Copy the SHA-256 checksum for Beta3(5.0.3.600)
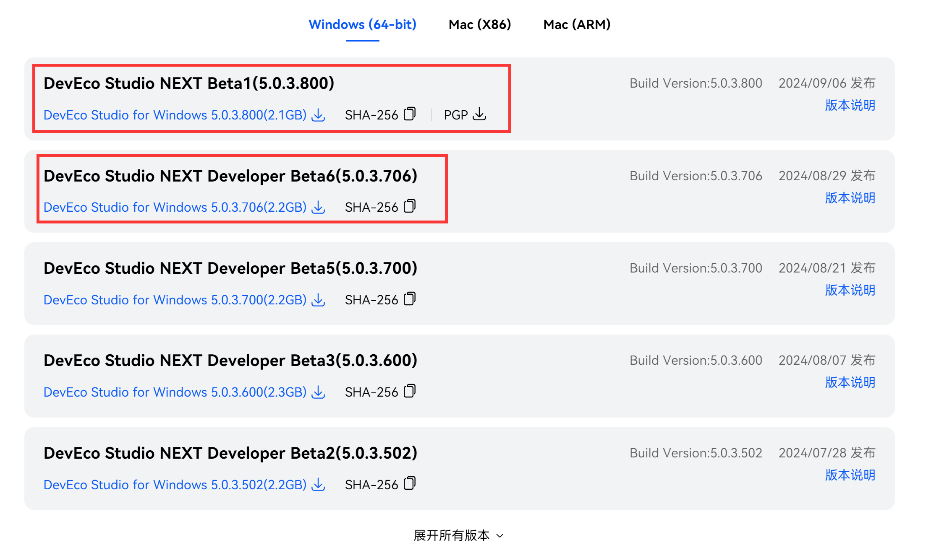 pyautogui.click(x=410, y=391)
